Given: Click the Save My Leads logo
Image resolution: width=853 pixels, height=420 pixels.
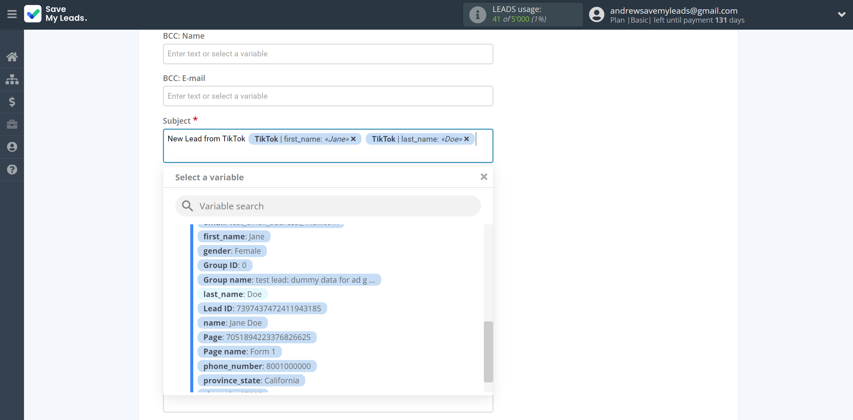Looking at the screenshot, I should tap(56, 14).
